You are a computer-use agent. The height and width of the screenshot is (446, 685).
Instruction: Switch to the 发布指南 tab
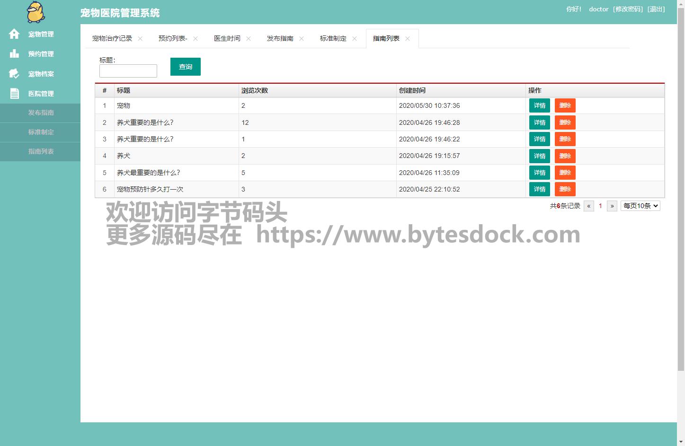280,39
